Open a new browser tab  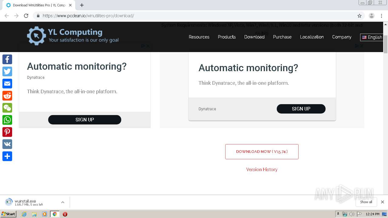82,5
